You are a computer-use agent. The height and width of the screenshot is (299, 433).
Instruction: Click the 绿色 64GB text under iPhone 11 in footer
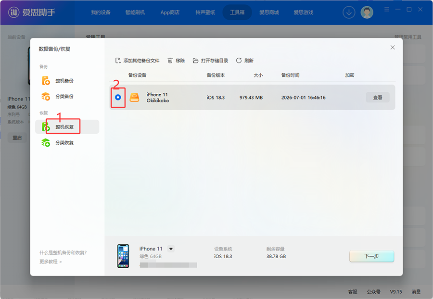click(151, 256)
